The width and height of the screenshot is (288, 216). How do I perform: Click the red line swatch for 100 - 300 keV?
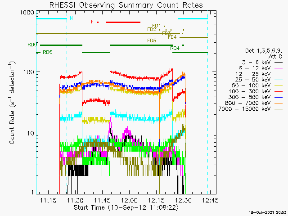279,91
